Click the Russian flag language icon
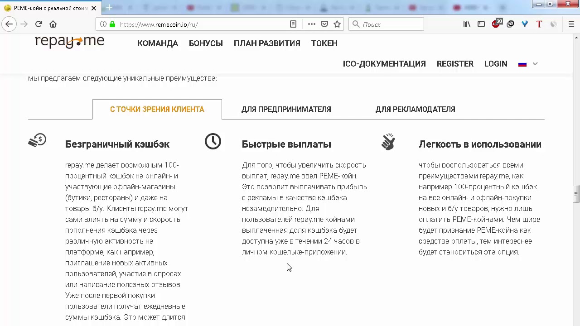Viewport: 580px width, 326px height. click(x=522, y=64)
